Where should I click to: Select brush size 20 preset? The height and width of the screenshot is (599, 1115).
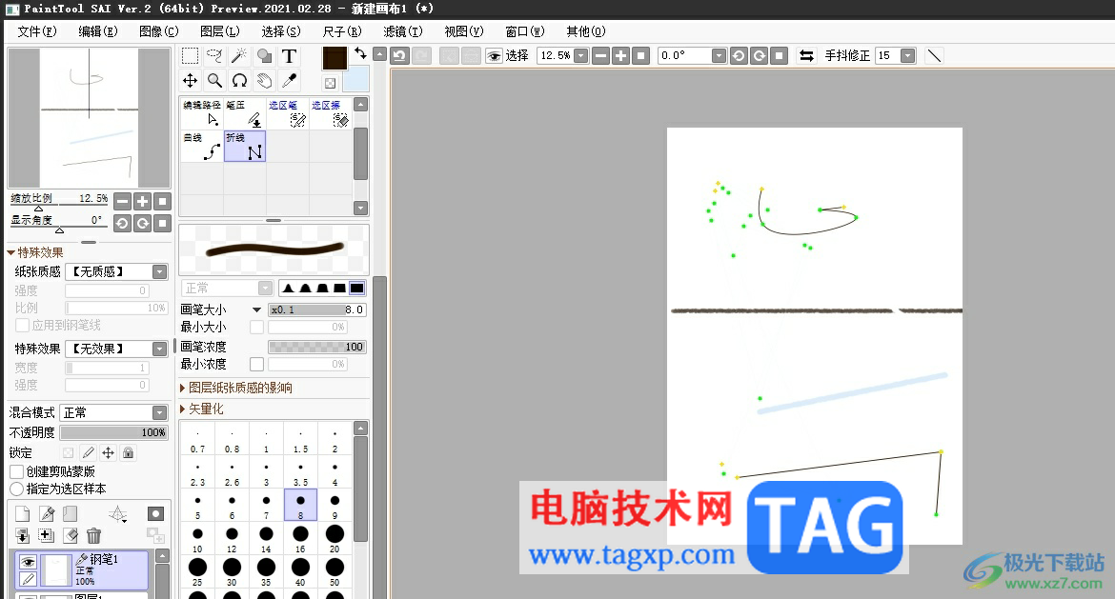[x=334, y=538]
